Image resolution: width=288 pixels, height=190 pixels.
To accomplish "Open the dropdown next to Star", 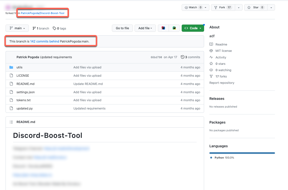I will [x=271, y=7].
